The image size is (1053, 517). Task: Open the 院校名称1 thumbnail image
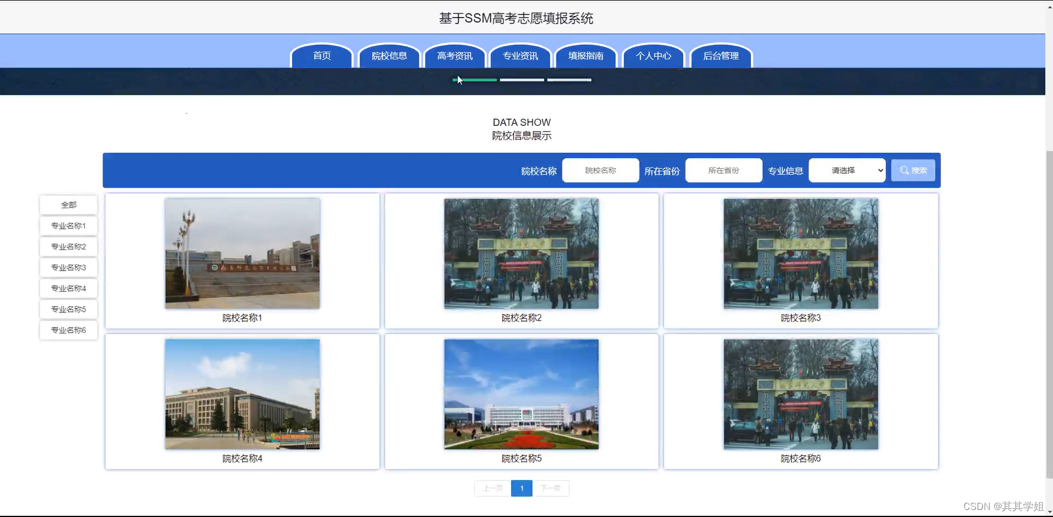pyautogui.click(x=243, y=254)
